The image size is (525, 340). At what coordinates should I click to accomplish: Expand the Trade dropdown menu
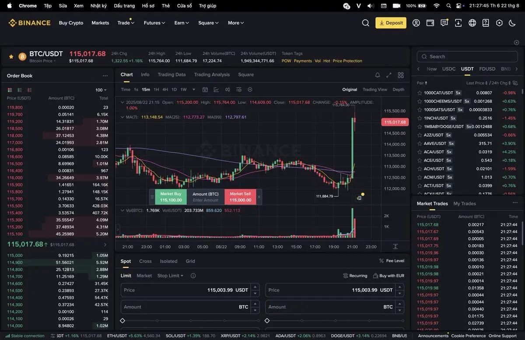(x=126, y=23)
